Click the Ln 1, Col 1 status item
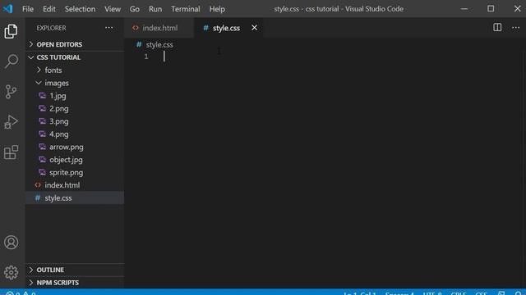The width and height of the screenshot is (526, 295). (x=360, y=293)
